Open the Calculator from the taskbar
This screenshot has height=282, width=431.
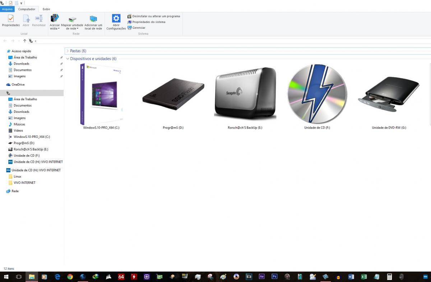click(x=389, y=277)
